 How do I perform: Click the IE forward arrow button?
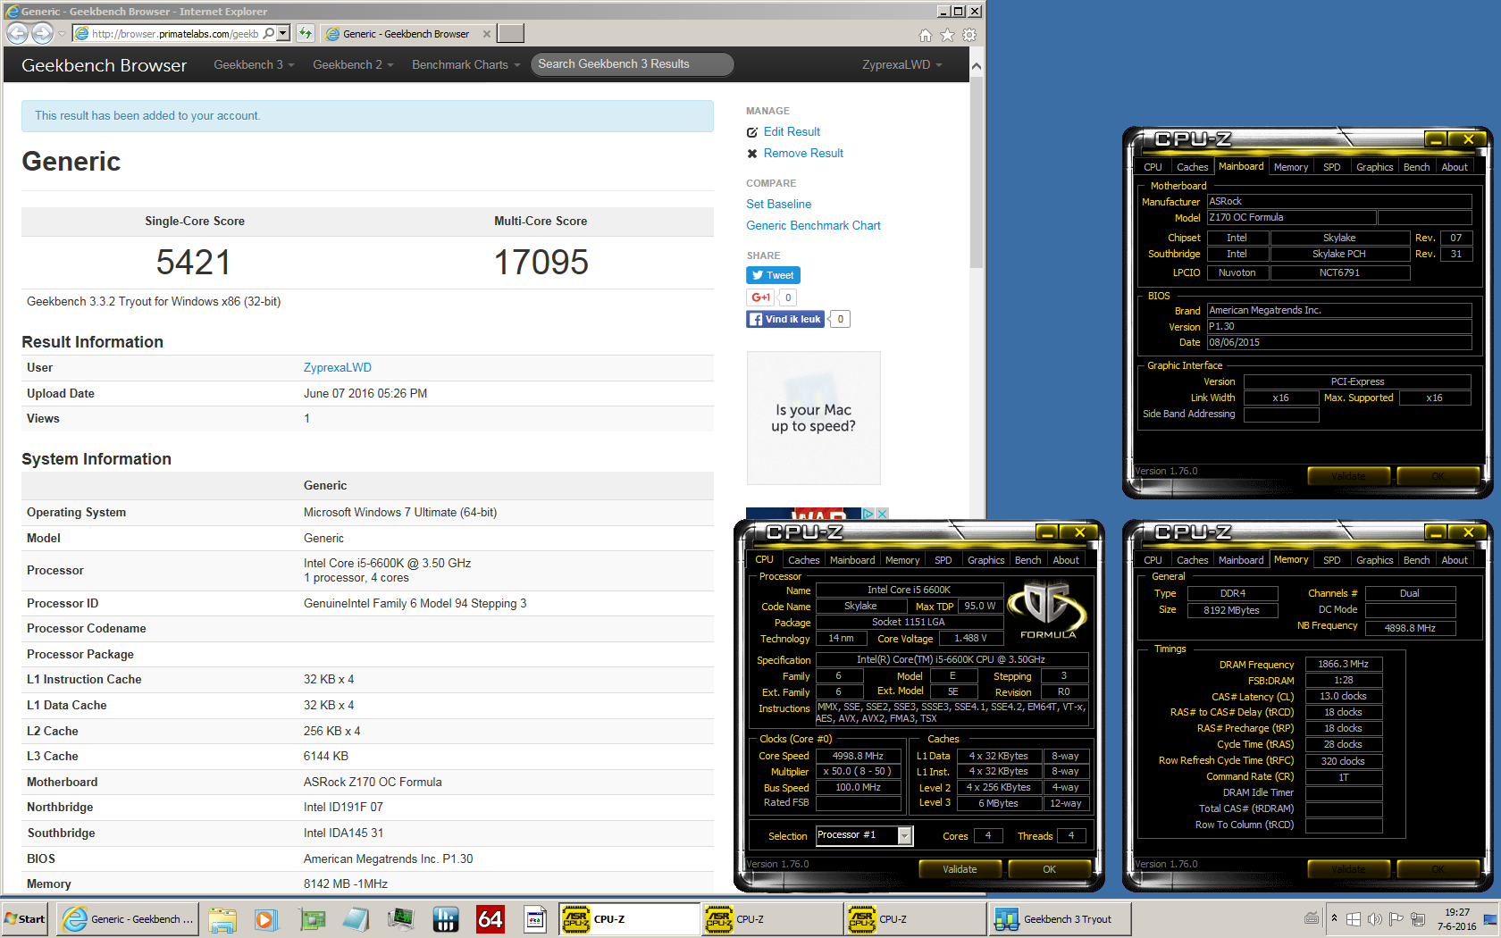[x=42, y=33]
